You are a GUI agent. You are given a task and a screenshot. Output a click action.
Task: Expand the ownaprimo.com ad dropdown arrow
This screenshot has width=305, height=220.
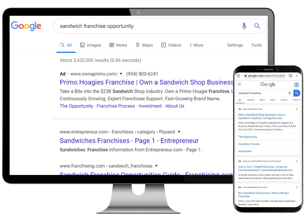[x=121, y=74]
